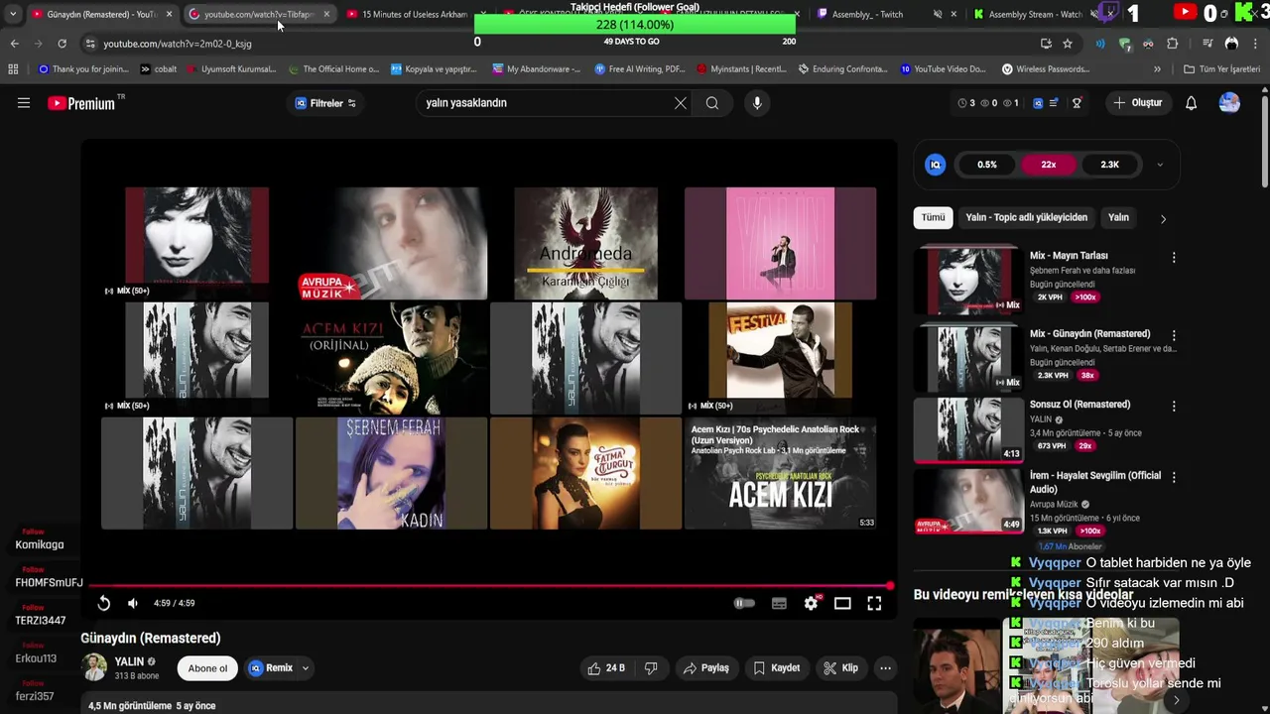Select the Acem Kızı Psychedelic Anatolian Rock suggestion
This screenshot has width=1270, height=714.
point(780,473)
